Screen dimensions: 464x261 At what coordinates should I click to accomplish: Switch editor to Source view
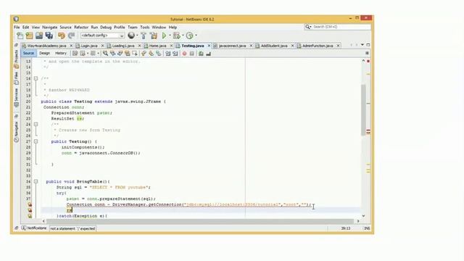pyautogui.click(x=28, y=53)
